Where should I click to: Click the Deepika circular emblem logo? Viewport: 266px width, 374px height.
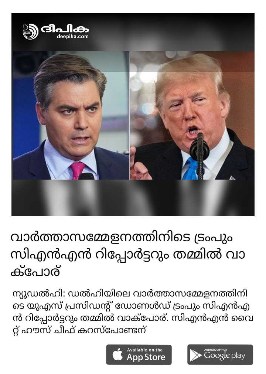pyautogui.click(x=31, y=31)
